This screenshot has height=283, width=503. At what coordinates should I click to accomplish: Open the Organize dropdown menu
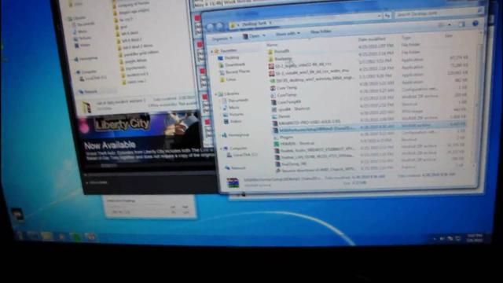222,39
